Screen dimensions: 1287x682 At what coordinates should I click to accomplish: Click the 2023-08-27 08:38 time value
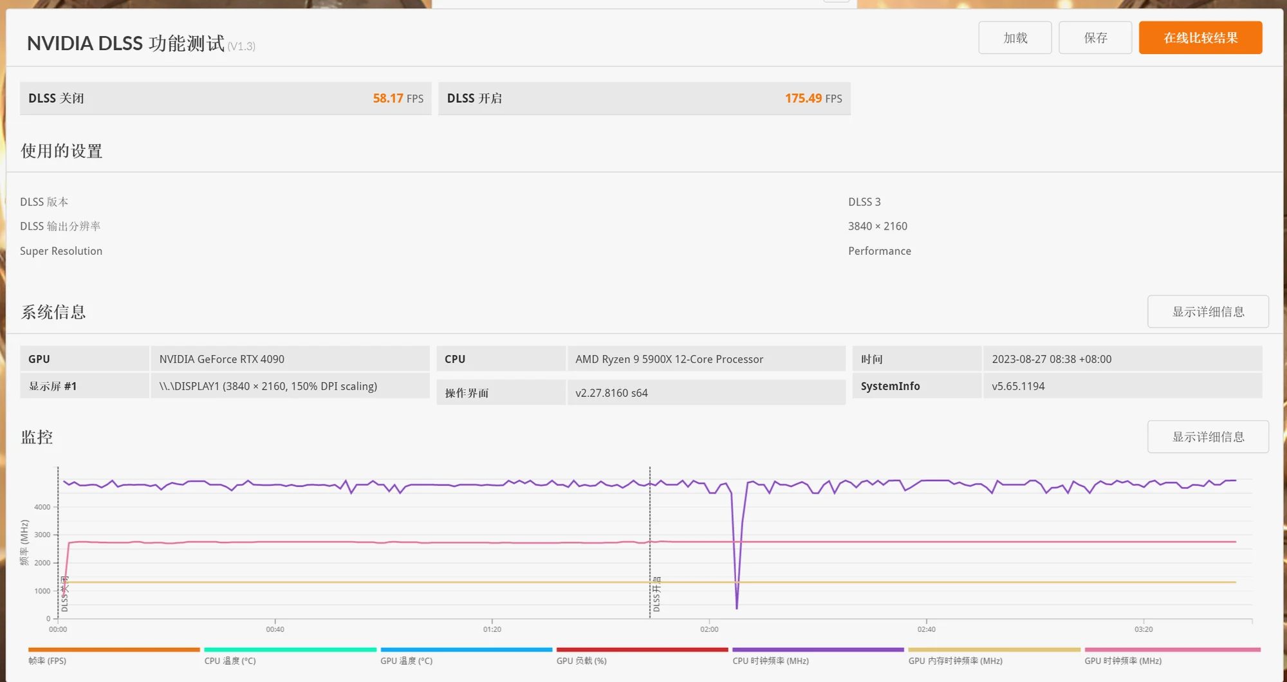[x=1122, y=359]
